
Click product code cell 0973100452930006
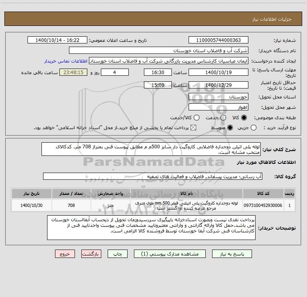tap(263, 205)
